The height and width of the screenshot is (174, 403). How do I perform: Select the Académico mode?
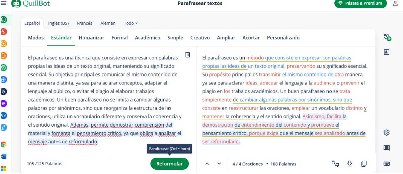147,38
